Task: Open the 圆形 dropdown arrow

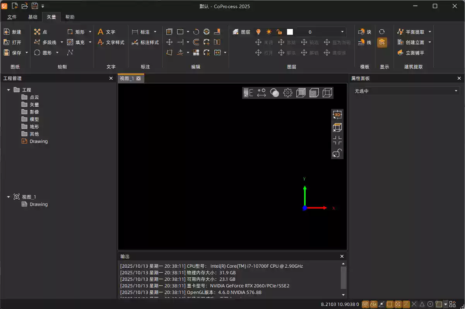Action: pos(57,53)
